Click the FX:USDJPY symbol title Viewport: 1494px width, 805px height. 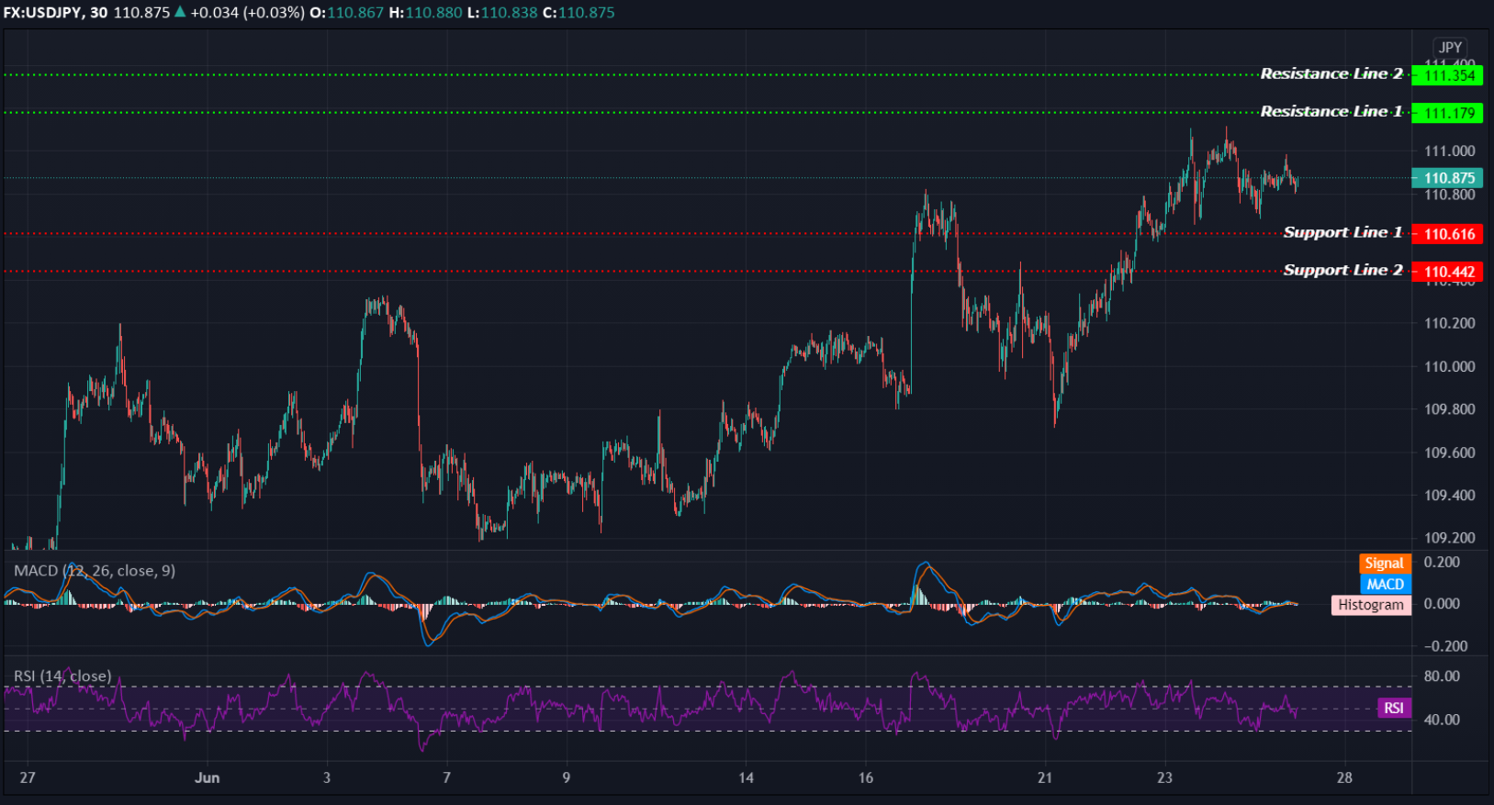[54, 13]
